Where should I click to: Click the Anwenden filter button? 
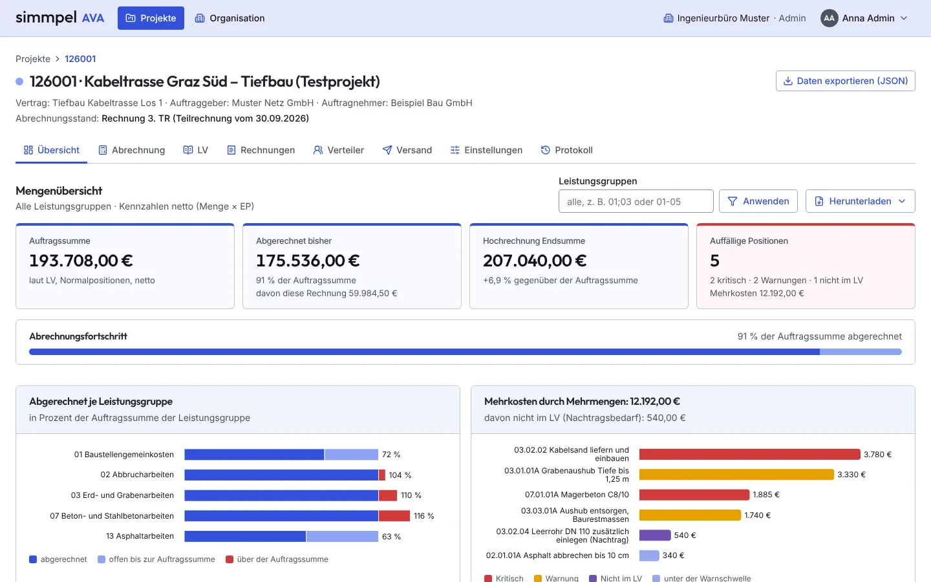coord(758,201)
